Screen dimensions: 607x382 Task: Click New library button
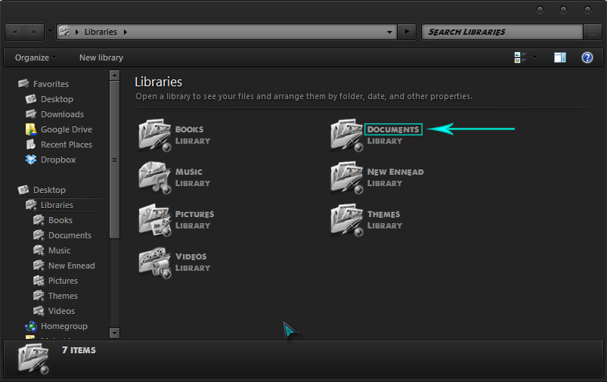(x=101, y=57)
